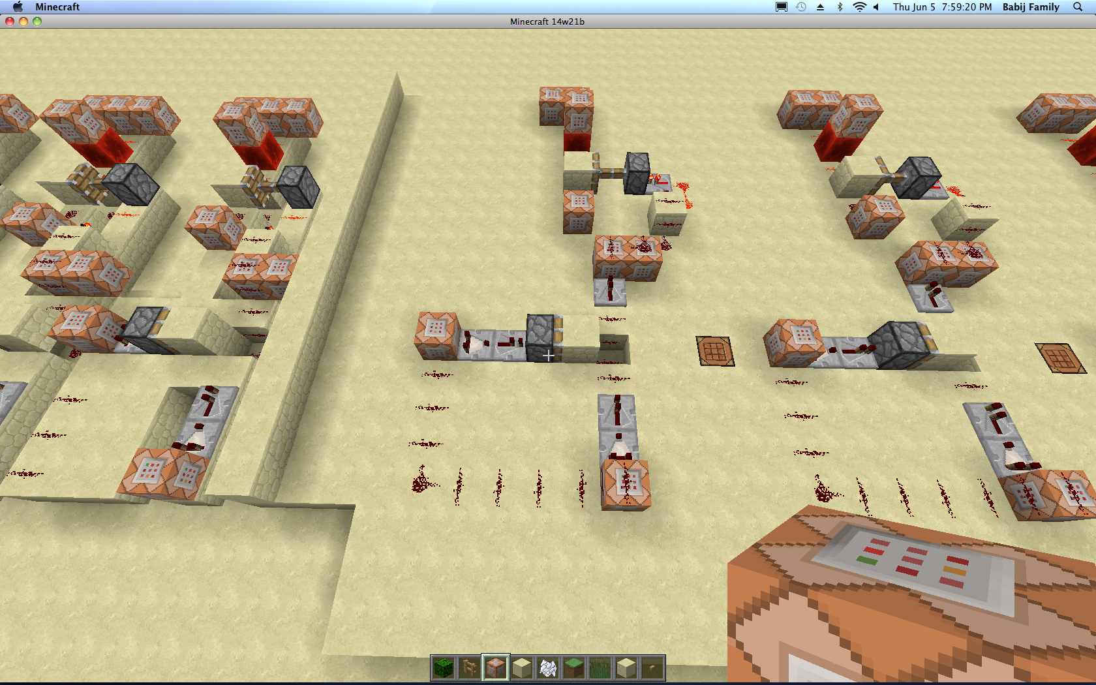This screenshot has height=685, width=1096.
Task: Open the Wi-Fi status menu
Action: [x=860, y=7]
